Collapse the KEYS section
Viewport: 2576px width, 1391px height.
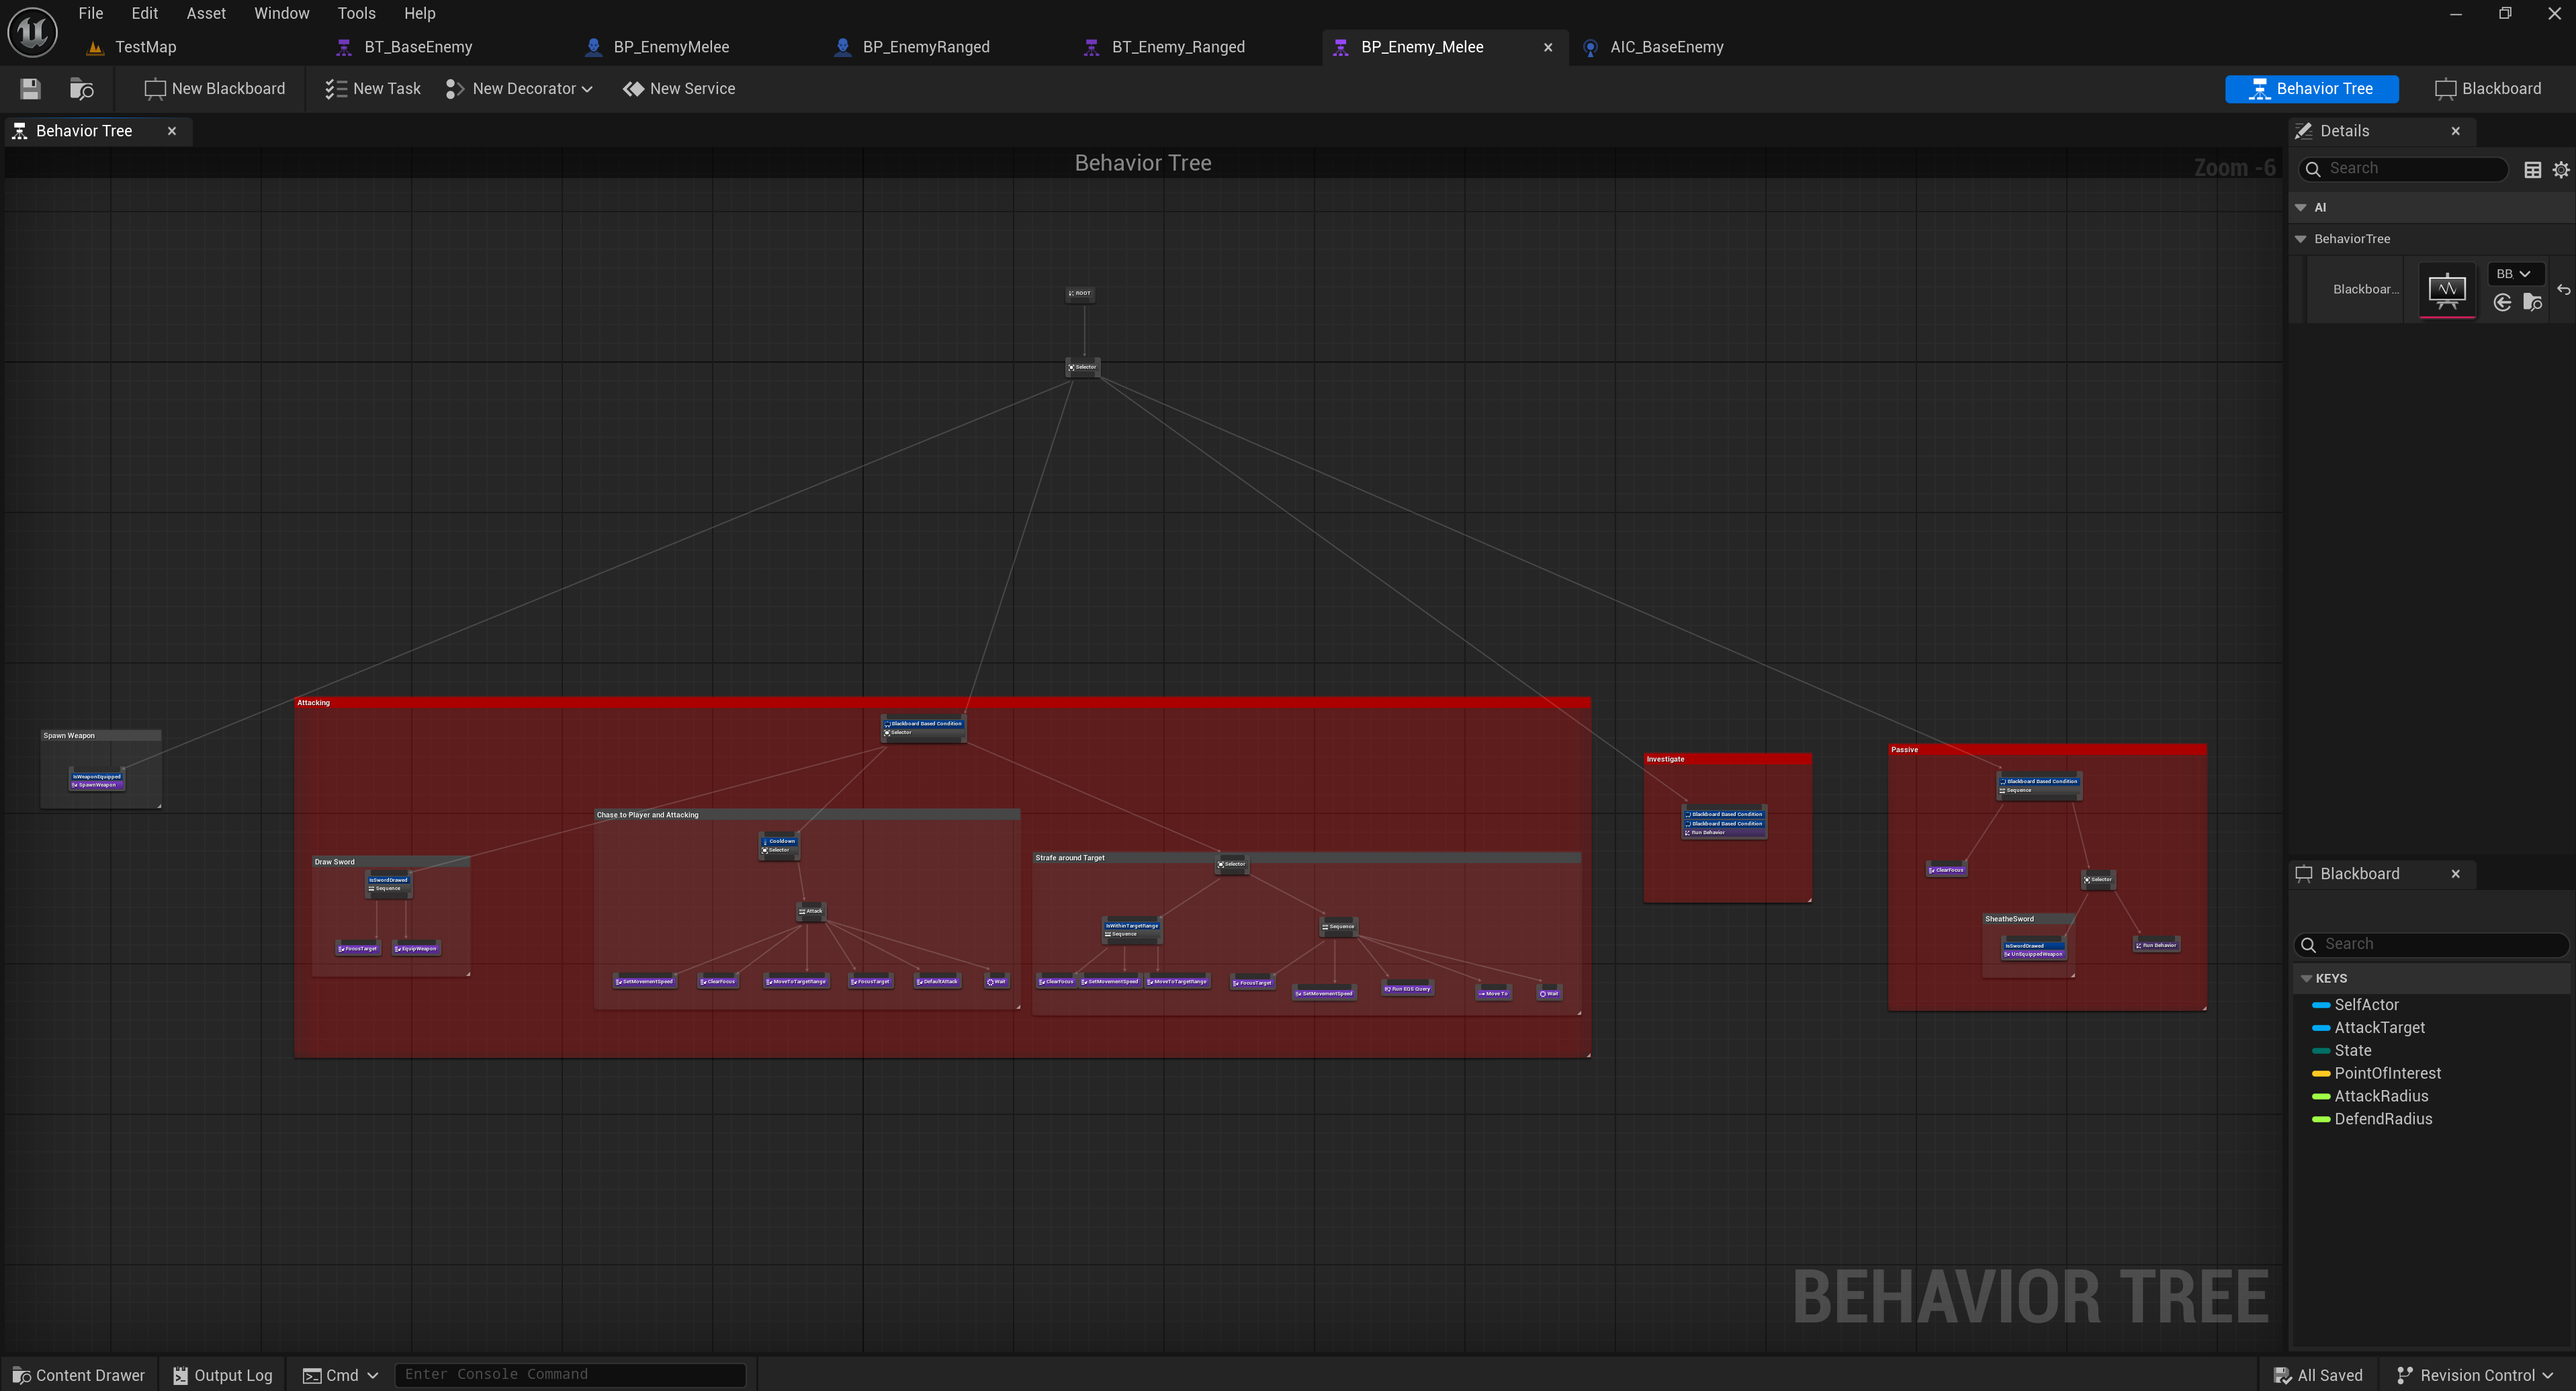(2307, 978)
